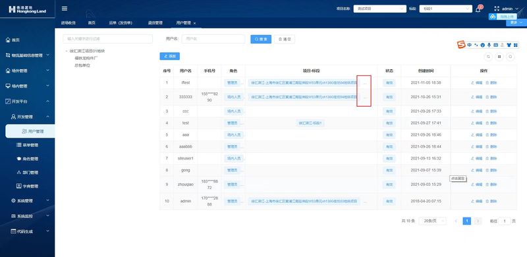Delete the user iftest
527x257 pixels.
point(491,83)
